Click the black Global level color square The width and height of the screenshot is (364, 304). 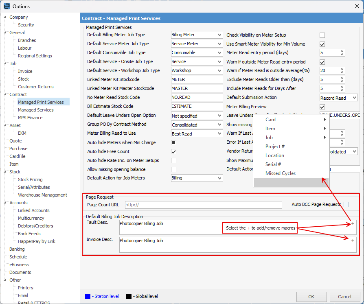tap(129, 296)
